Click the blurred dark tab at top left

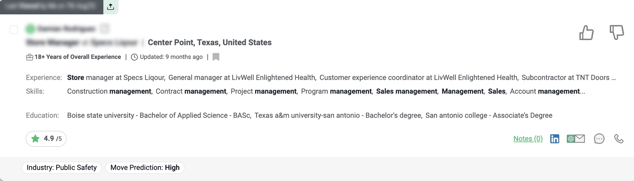[x=51, y=7]
